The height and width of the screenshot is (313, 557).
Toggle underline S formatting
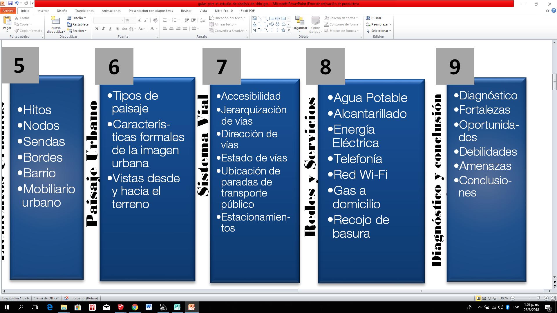(x=110, y=29)
